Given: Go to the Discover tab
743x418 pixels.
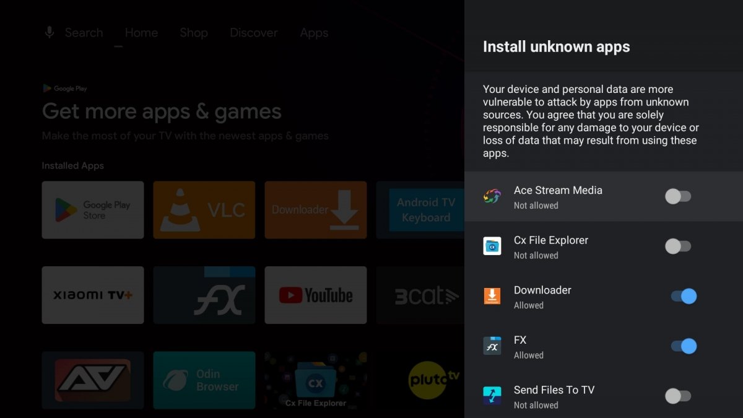Looking at the screenshot, I should (x=254, y=33).
